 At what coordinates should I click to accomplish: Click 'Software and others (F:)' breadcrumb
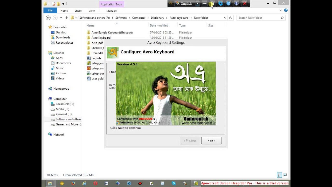tap(94, 18)
